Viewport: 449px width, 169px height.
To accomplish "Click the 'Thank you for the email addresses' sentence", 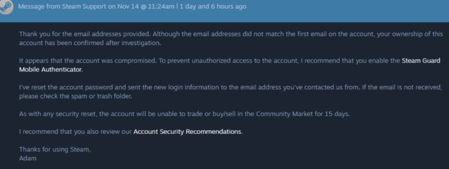I will 84,34.
